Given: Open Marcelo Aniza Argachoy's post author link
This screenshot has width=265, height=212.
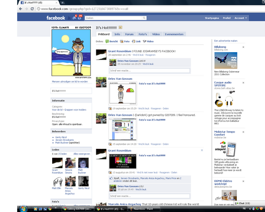Looking at the screenshot, I should [x=125, y=204].
